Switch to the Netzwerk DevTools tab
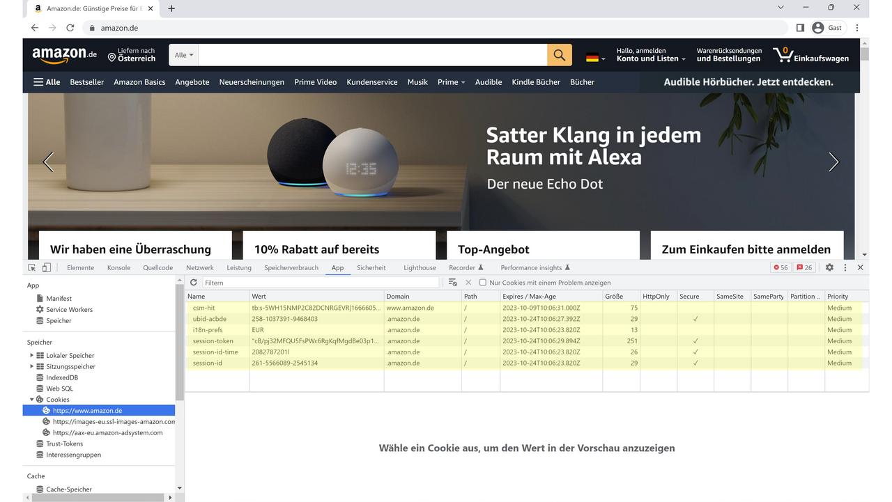This screenshot has width=892, height=502. coord(200,267)
